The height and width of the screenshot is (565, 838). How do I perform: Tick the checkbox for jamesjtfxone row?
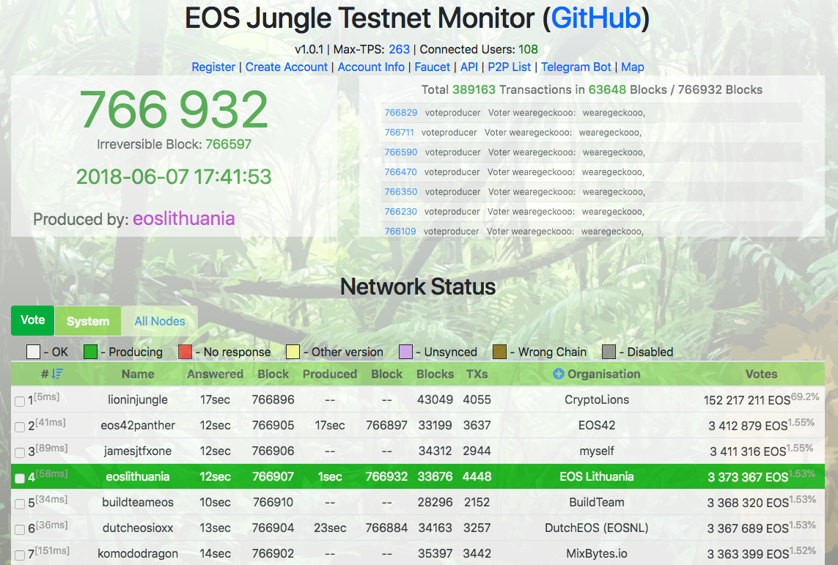point(20,452)
